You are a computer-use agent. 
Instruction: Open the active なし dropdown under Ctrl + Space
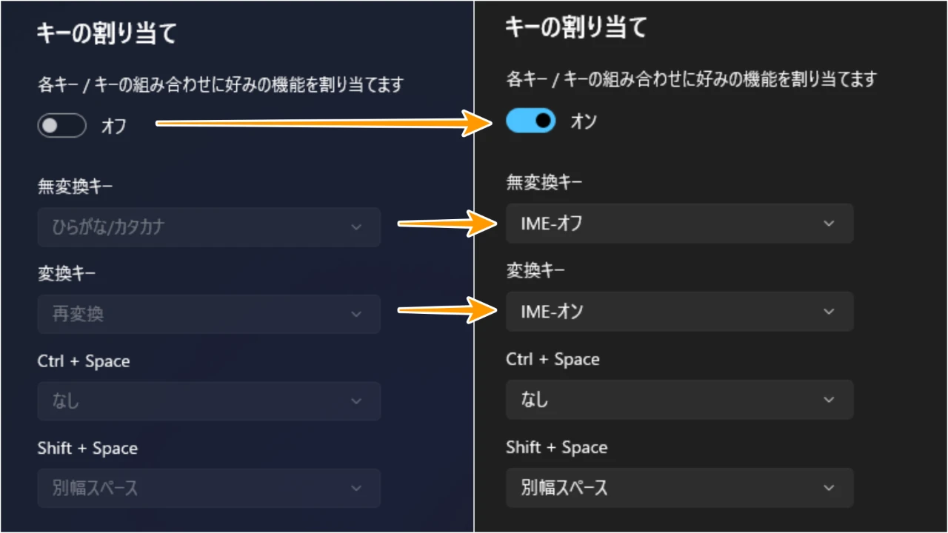679,400
